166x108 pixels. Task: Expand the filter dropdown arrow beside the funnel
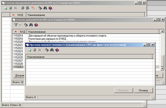tap(20, 25)
